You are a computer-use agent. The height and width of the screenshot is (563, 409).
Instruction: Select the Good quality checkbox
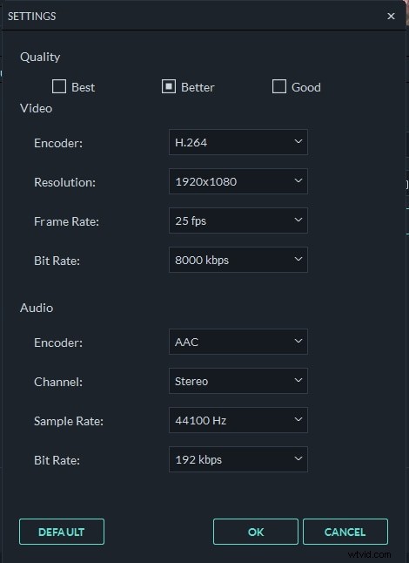coord(278,86)
